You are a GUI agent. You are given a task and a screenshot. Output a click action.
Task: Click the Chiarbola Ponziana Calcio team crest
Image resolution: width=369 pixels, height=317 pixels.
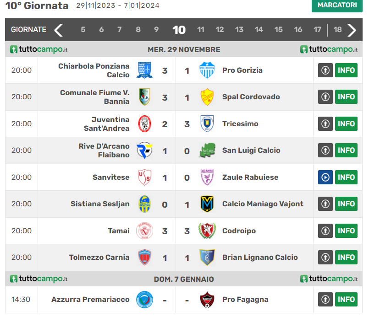[x=145, y=70]
